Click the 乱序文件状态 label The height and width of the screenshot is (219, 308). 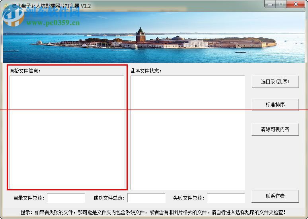tap(146, 71)
